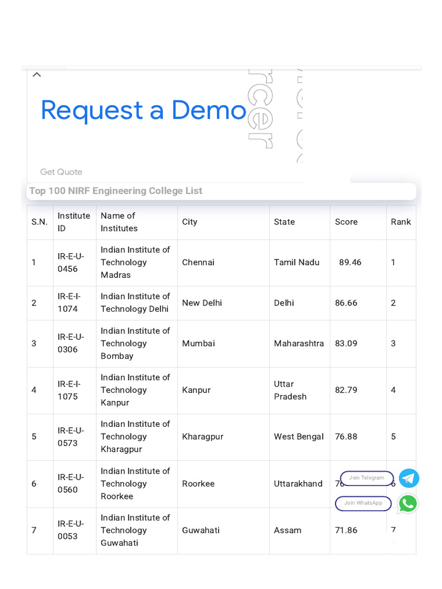The width and height of the screenshot is (442, 589).
Task: Click the Rank column header
Action: coord(401,222)
